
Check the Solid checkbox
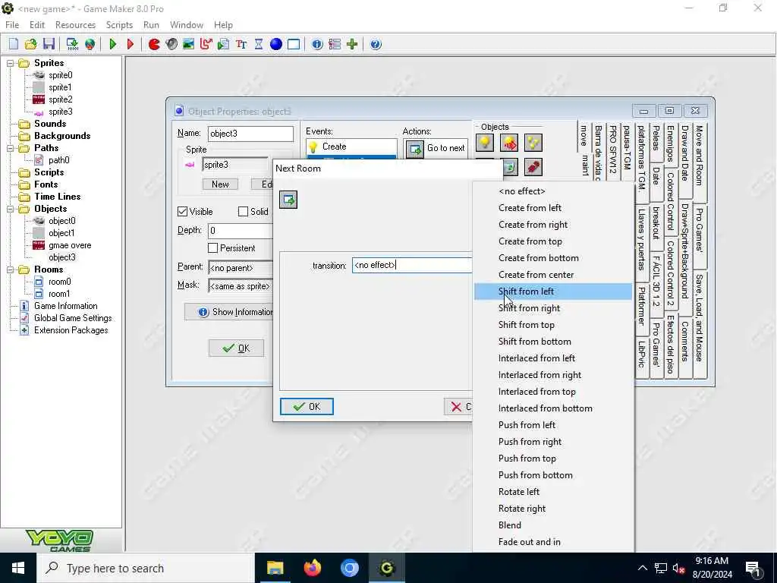[x=243, y=212]
